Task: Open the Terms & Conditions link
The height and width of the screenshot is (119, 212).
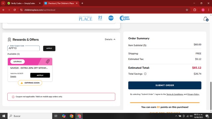Action: [175, 94]
